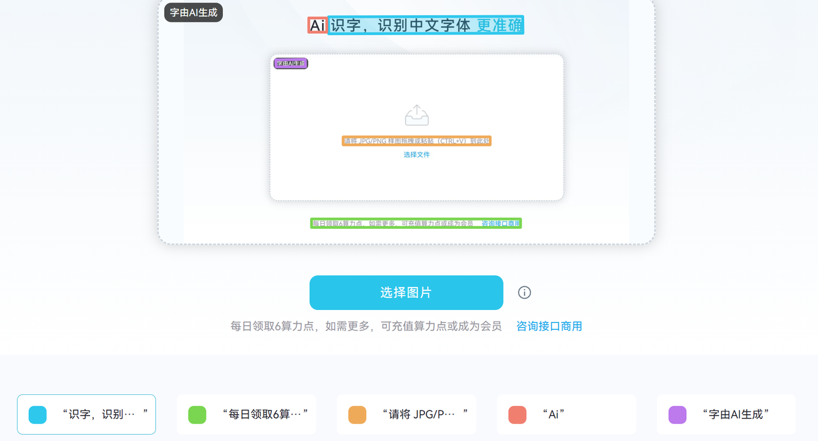Click the small purple 字由AI生成 badge in the upload box
818x441 pixels.
pos(291,63)
